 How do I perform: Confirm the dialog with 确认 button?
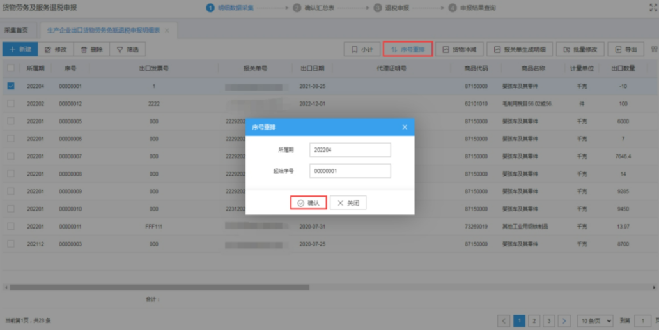[309, 203]
